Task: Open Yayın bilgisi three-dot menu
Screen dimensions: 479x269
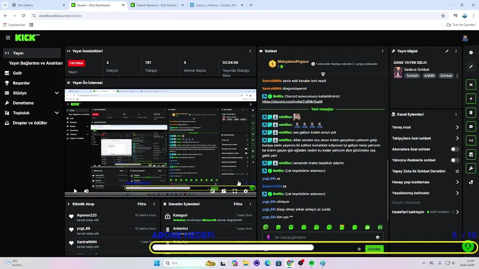Action: coord(456,51)
